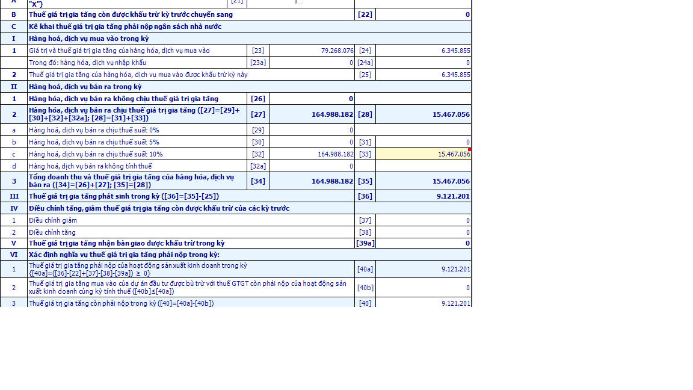The height and width of the screenshot is (390, 693).
Task: Click the code cell [26]
Action: [258, 99]
